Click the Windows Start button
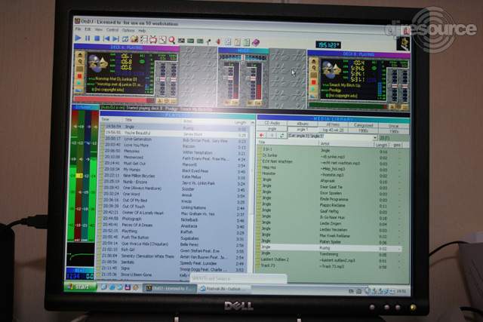The image size is (483, 322). [x=81, y=287]
